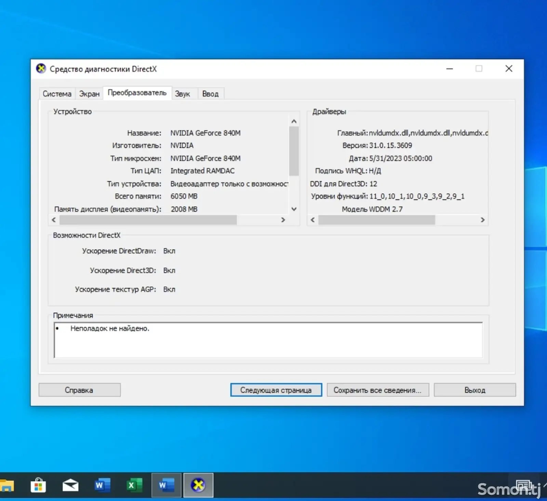The width and height of the screenshot is (547, 501).
Task: Switch to the Система tab
Action: coord(57,94)
